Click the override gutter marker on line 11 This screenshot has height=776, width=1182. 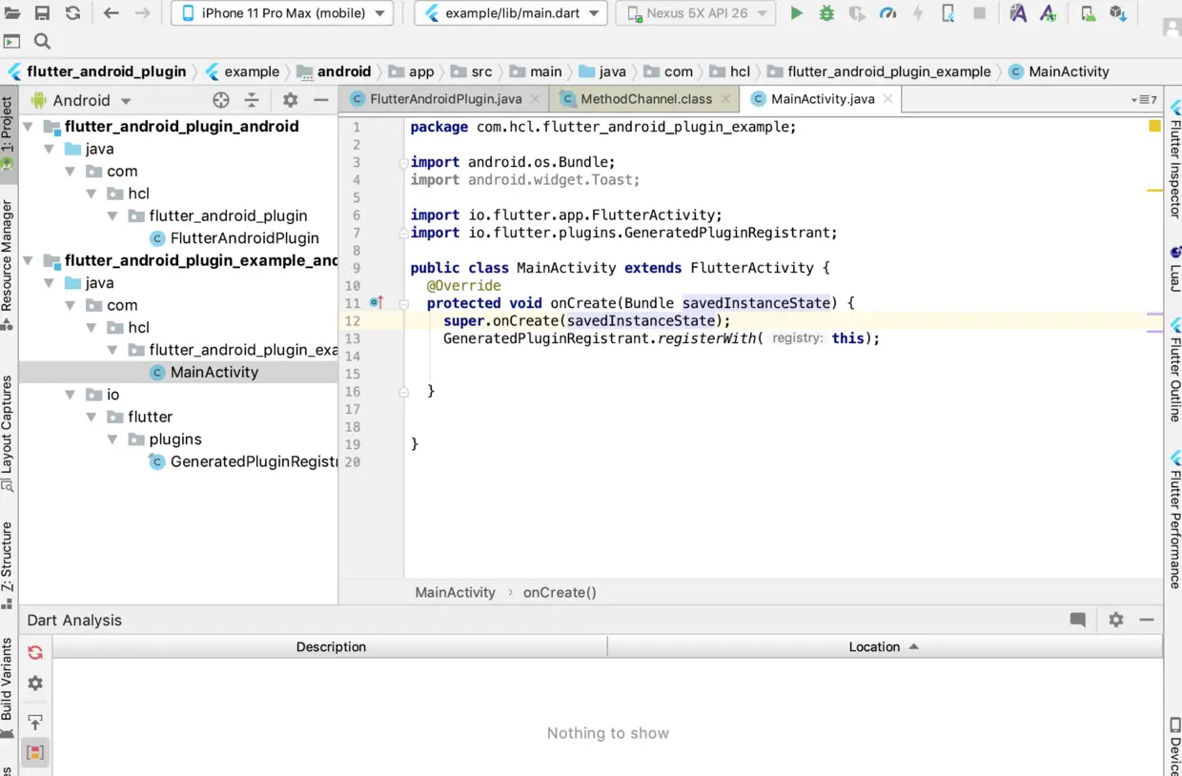pyautogui.click(x=376, y=302)
